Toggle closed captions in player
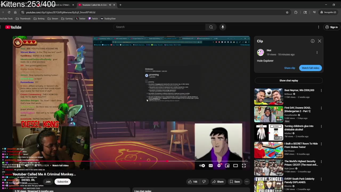The width and height of the screenshot is (341, 192). click(211, 166)
